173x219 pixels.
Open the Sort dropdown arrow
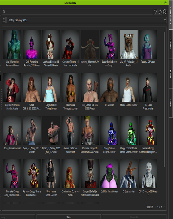(165, 20)
